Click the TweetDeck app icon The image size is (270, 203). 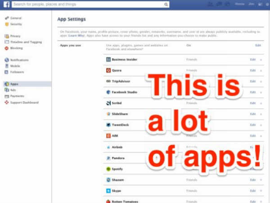108,125
